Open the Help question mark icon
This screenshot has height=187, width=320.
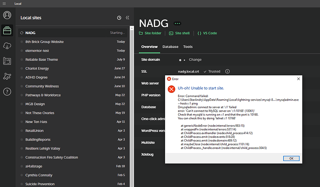pyautogui.click(x=7, y=92)
